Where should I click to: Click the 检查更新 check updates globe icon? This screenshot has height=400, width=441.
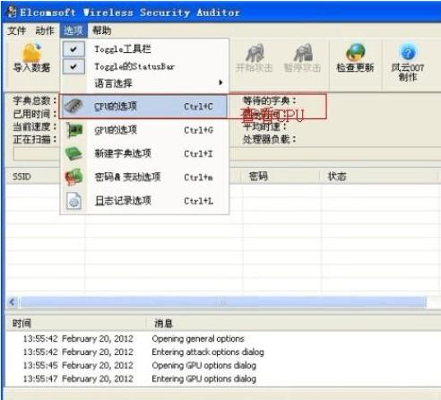pos(355,53)
